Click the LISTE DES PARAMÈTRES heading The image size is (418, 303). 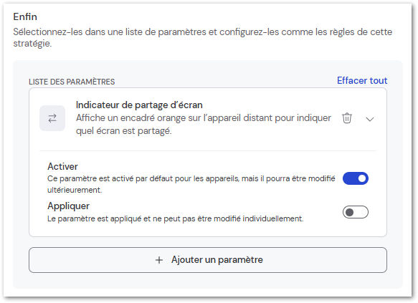[x=72, y=82]
